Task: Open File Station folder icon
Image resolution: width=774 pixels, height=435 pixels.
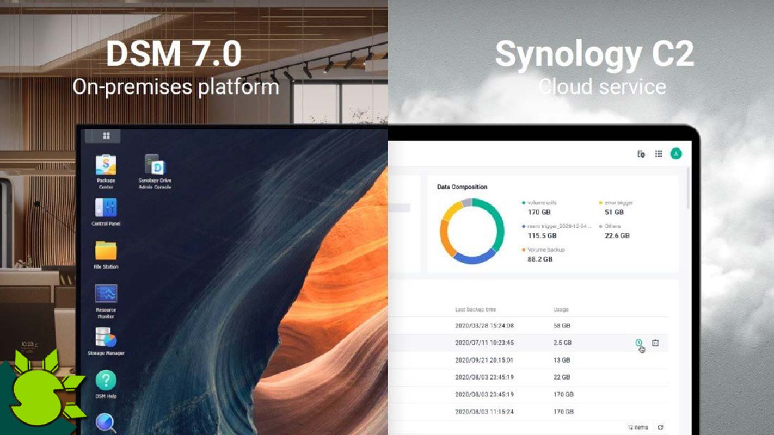Action: [106, 255]
